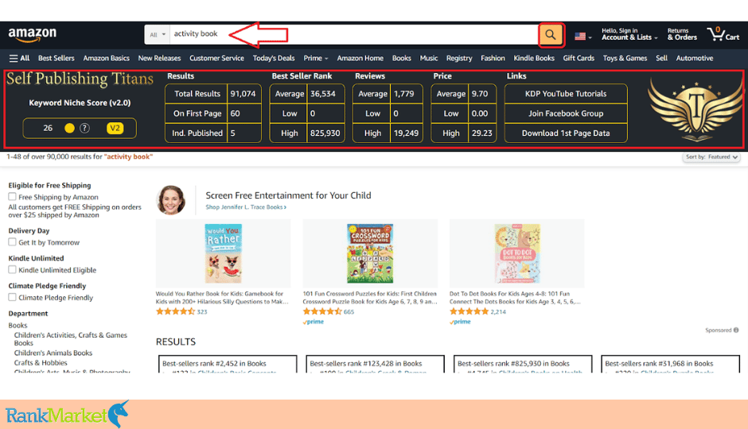This screenshot has height=429, width=748.
Task: Open Would You Rather Book for Kids title
Action: click(222, 298)
